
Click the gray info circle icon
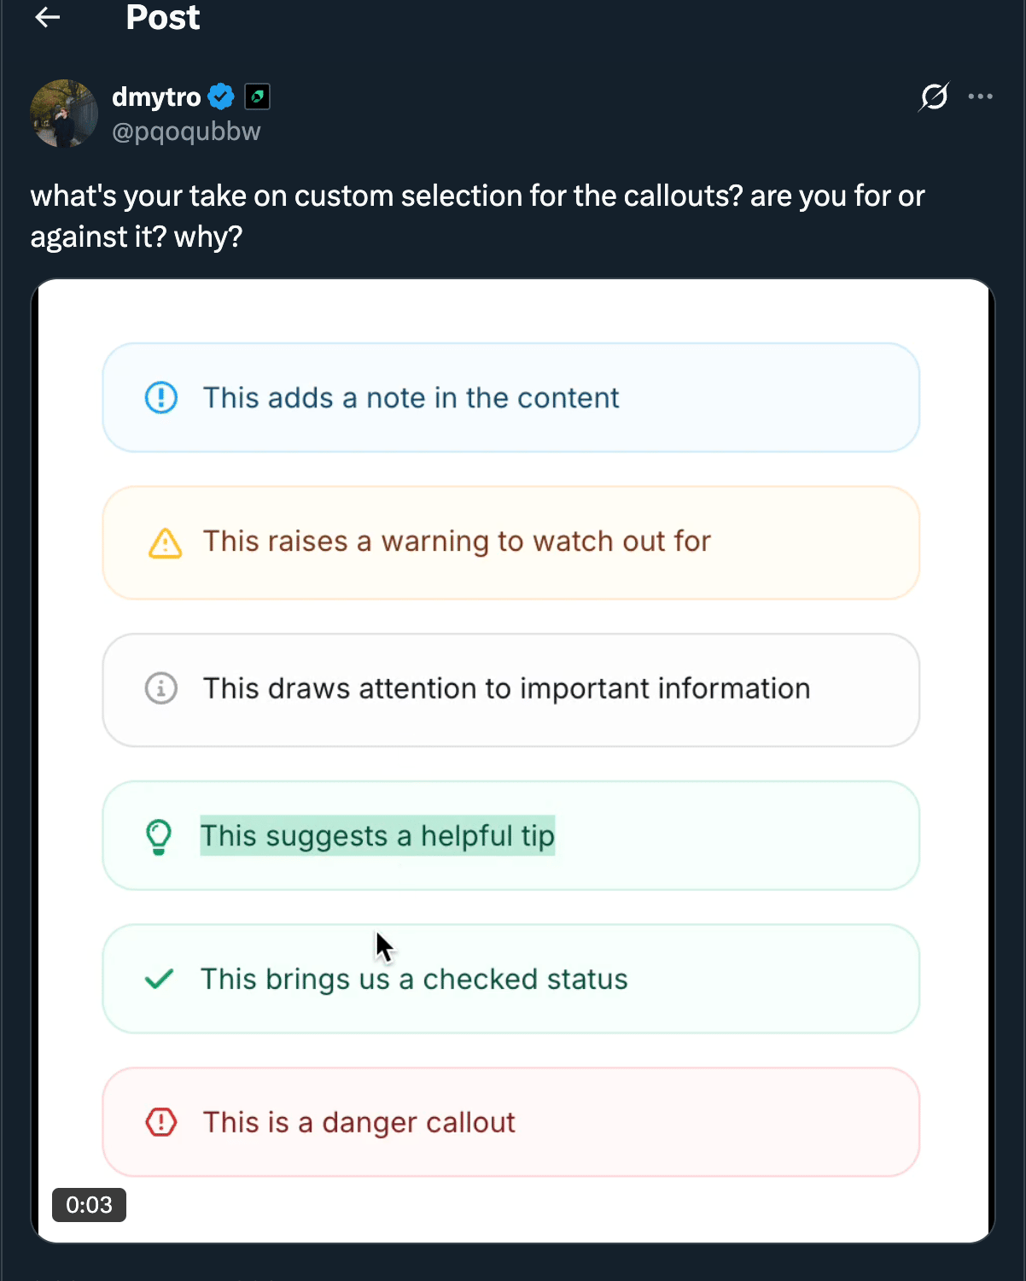(160, 688)
